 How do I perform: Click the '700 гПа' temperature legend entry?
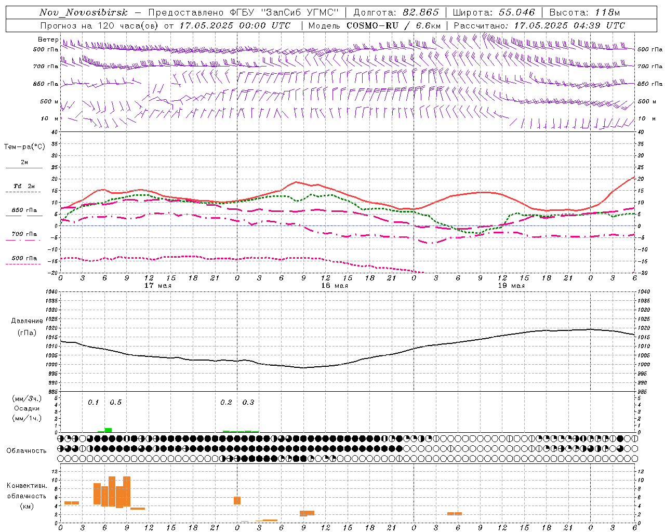[x=24, y=234]
